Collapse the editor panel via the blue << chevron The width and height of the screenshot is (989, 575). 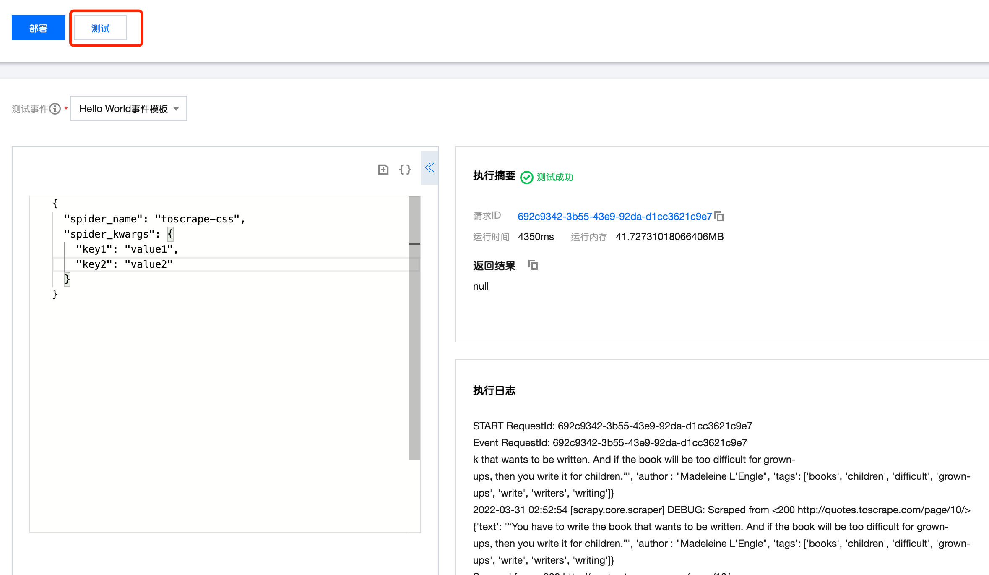pos(429,167)
